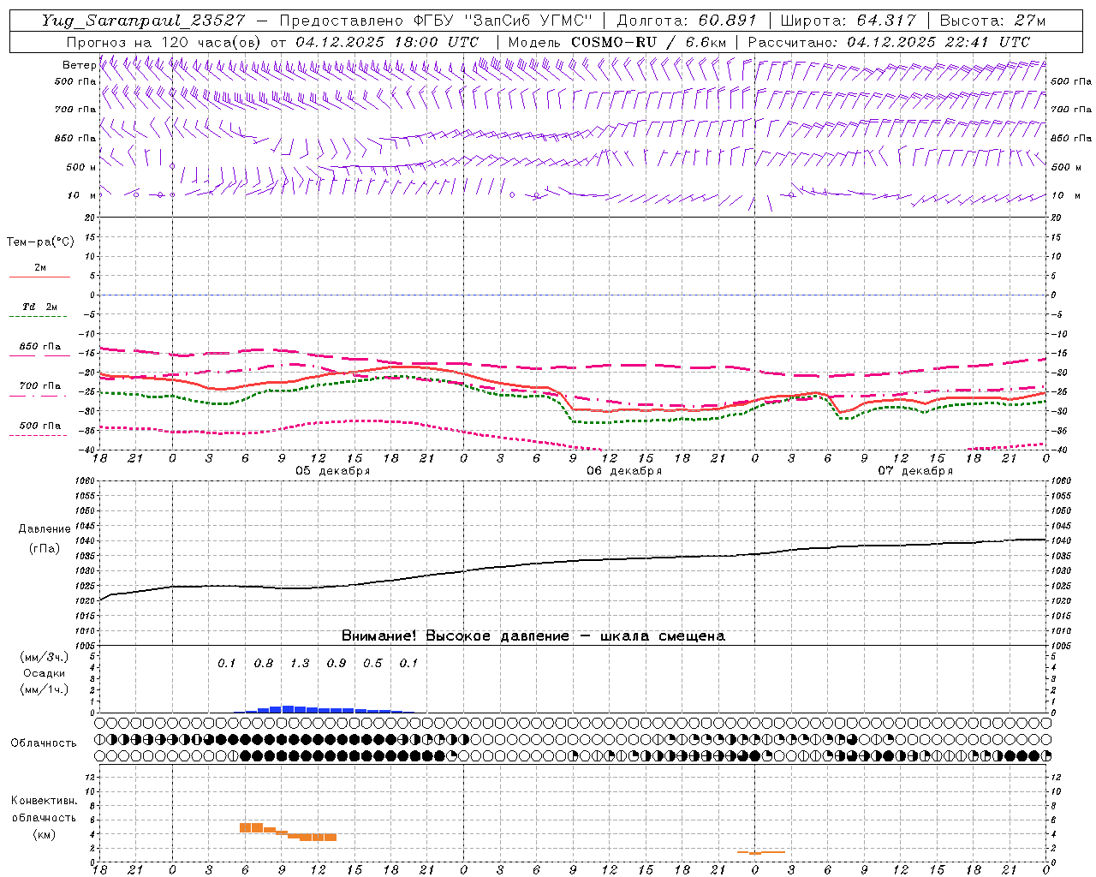Screen dimensions: 1096x877
Task: Click the Высота: 27м field
Action: click(x=992, y=21)
